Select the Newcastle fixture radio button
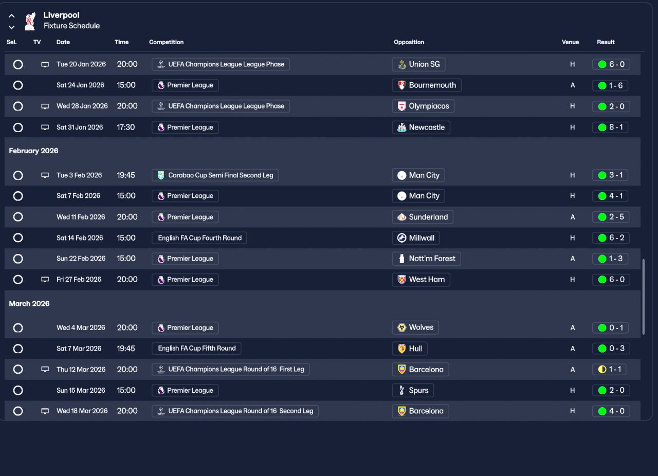Viewport: 658px width, 476px height. tap(18, 127)
